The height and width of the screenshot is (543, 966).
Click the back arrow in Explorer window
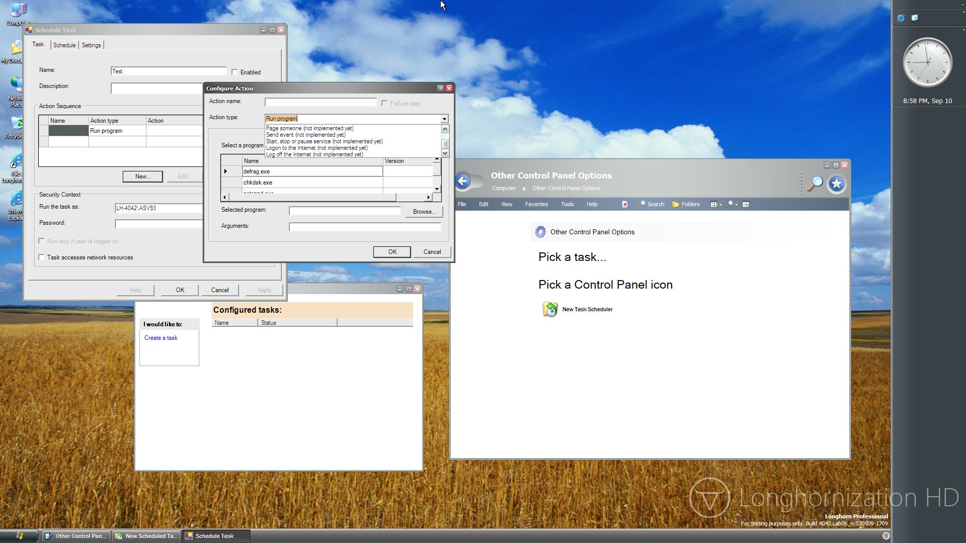coord(463,182)
